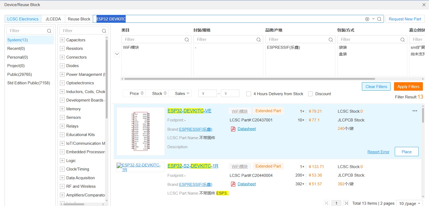Select 盒装 packaging filter option
Viewport: 429px width, 206px height.
(343, 54)
